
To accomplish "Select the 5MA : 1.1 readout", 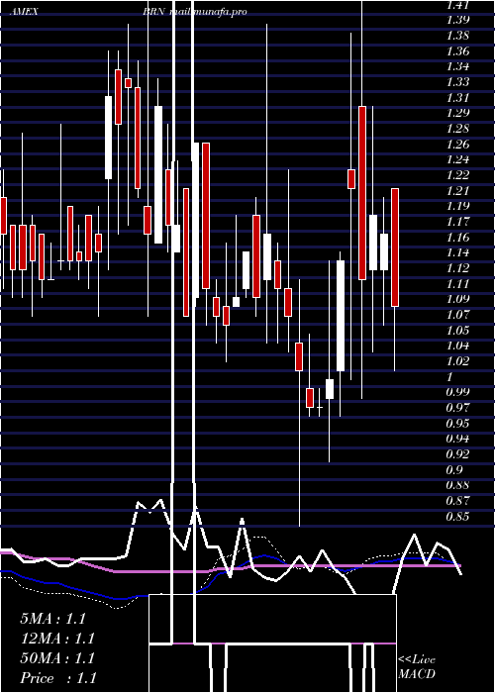I will point(52,619).
